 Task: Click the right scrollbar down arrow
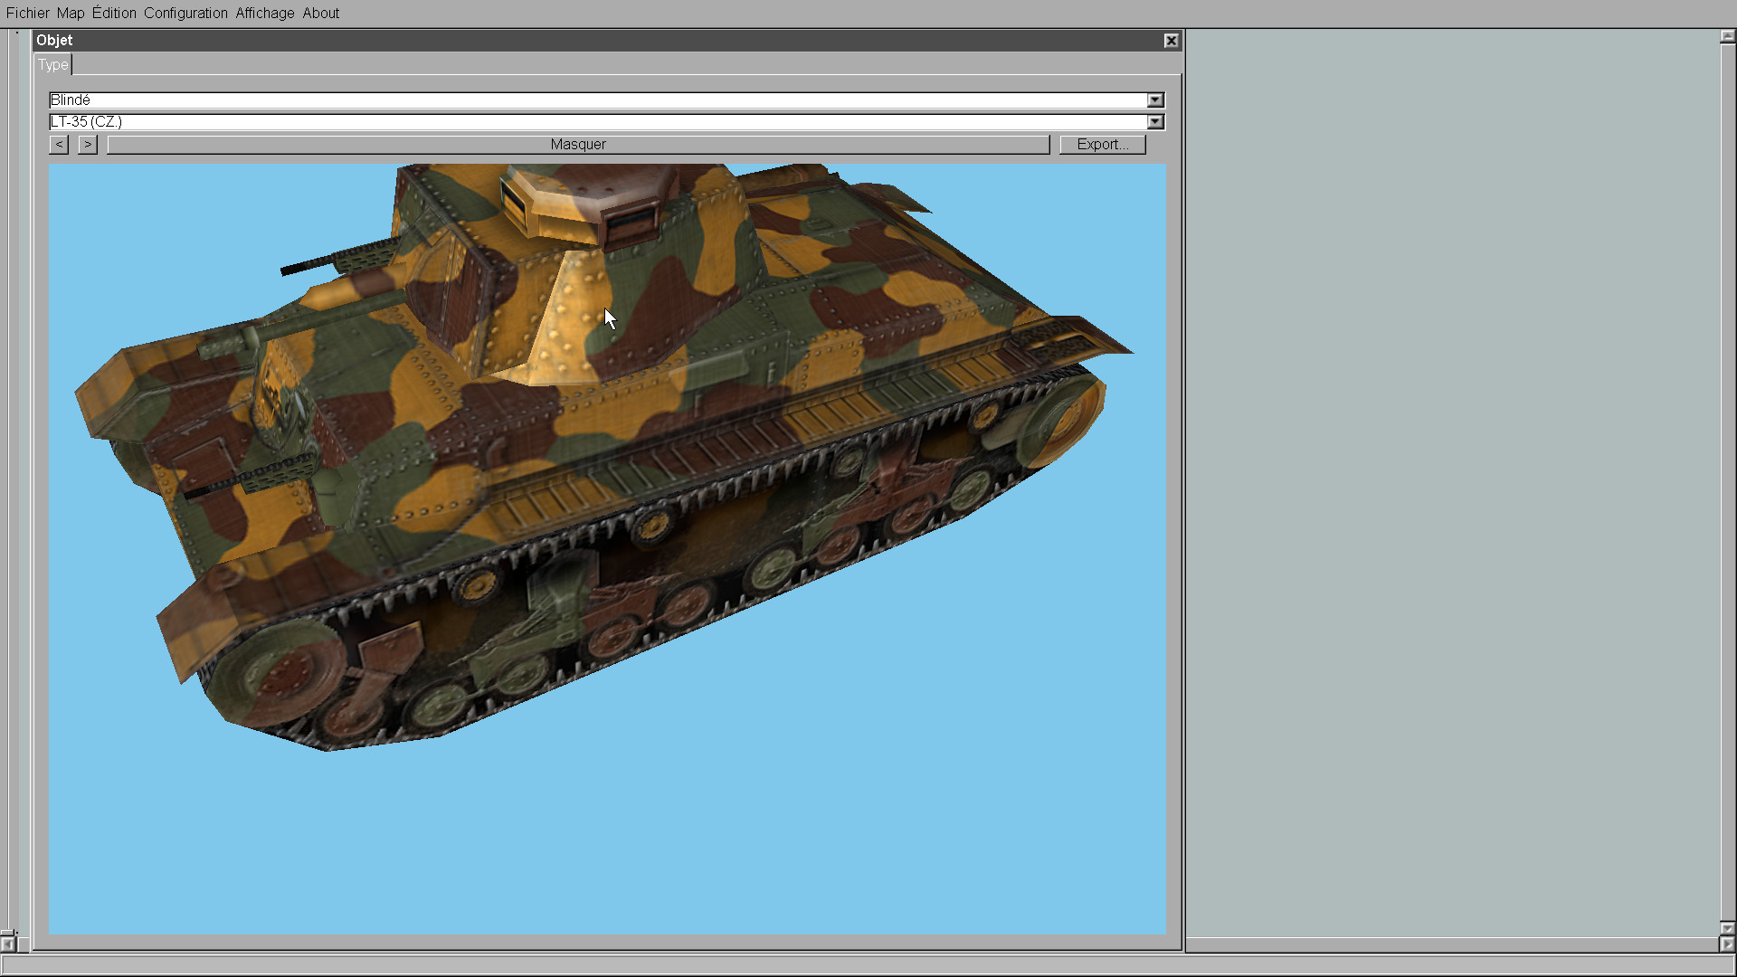1727,928
